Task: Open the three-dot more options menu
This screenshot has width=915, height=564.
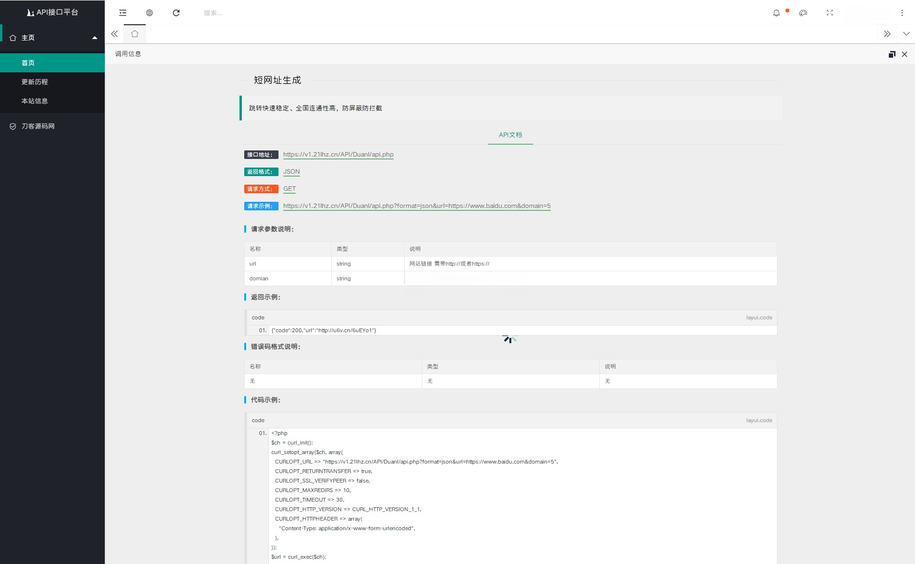Action: point(901,13)
